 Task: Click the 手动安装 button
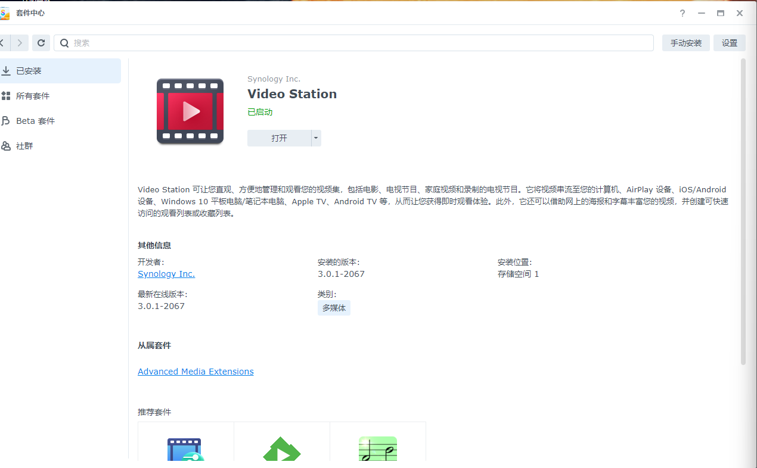[686, 43]
